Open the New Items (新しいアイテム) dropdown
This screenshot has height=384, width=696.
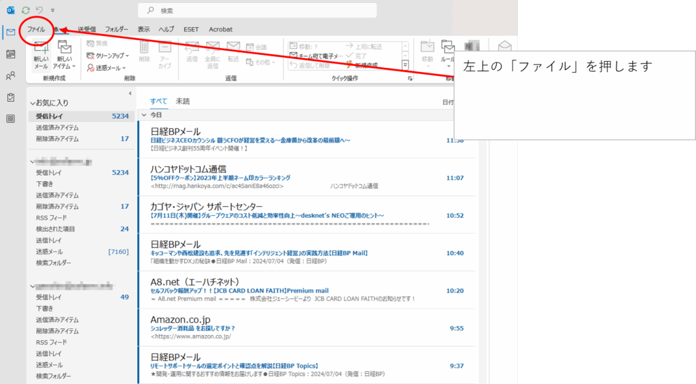pos(65,54)
